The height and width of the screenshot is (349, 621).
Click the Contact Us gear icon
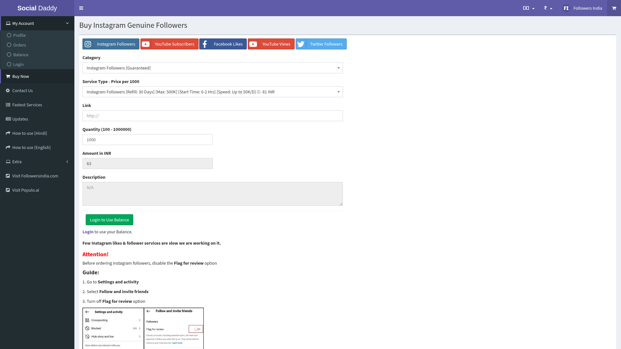[8, 90]
